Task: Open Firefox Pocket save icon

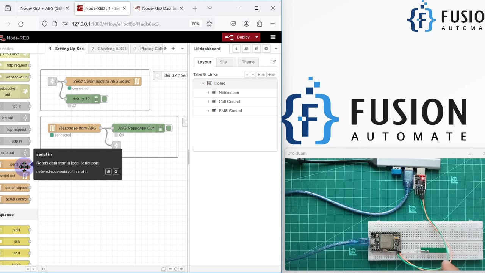Action: coord(233,24)
